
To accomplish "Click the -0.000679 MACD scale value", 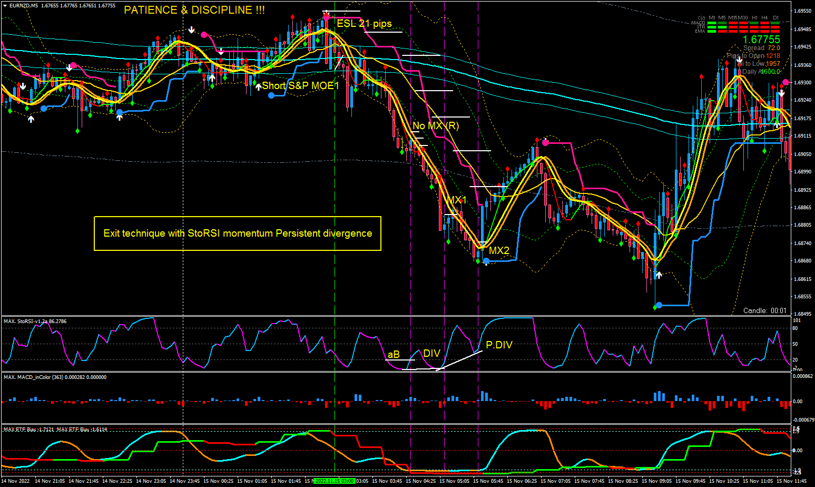I will pyautogui.click(x=803, y=420).
